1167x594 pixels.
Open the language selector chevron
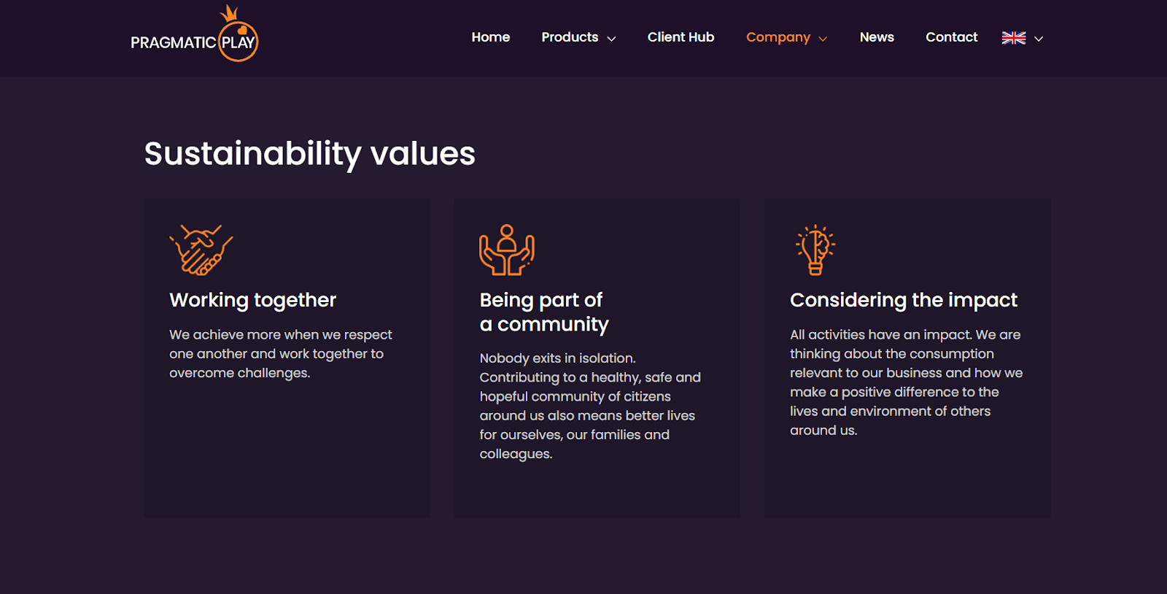click(1039, 39)
